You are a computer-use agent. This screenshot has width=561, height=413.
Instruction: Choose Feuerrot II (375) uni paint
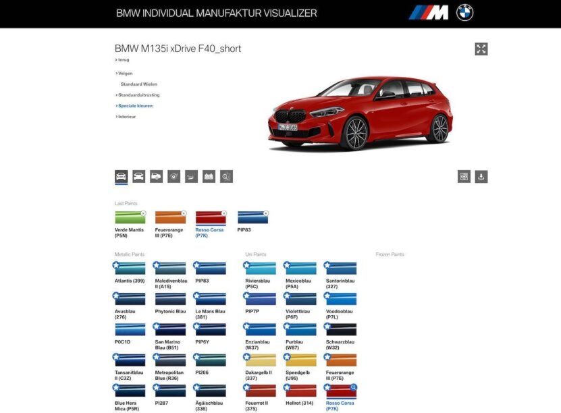tap(261, 391)
